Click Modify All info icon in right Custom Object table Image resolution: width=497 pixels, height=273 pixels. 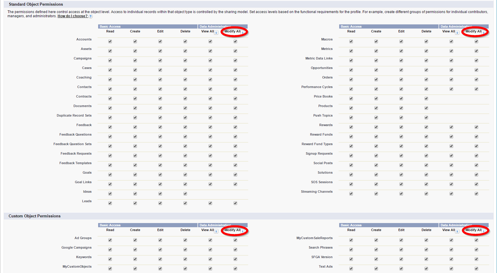[x=484, y=231]
